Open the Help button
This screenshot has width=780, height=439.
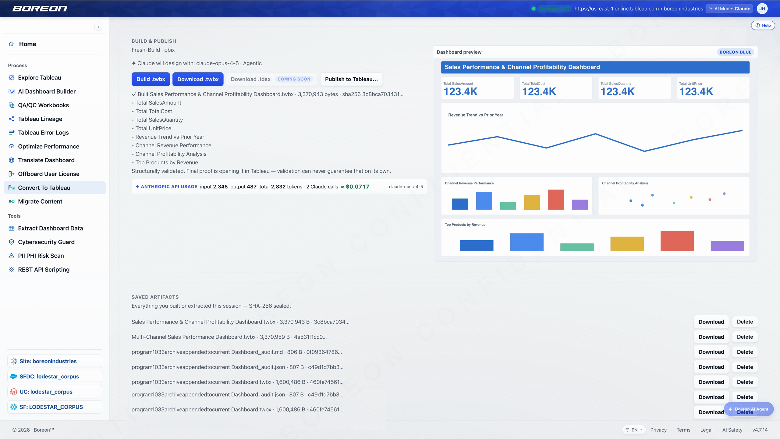tap(763, 25)
